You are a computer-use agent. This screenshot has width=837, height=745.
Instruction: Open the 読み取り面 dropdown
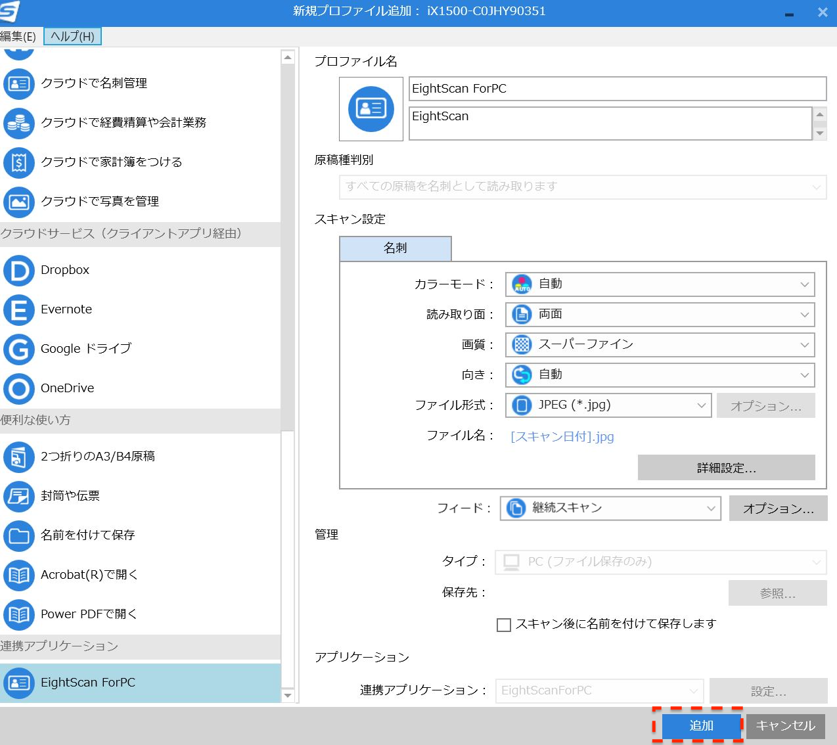click(x=660, y=315)
